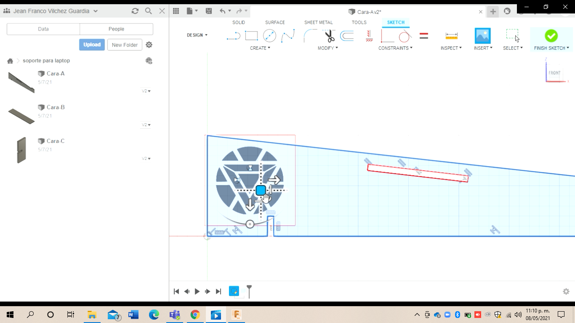
Task: Refresh the data panel
Action: point(135,11)
